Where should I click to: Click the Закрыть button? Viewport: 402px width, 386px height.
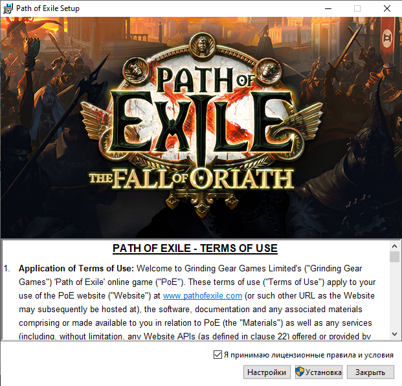point(370,372)
